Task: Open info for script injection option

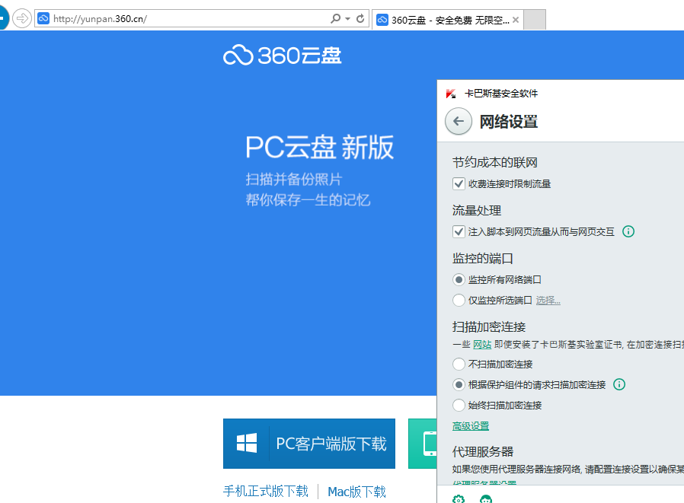Action: click(628, 231)
